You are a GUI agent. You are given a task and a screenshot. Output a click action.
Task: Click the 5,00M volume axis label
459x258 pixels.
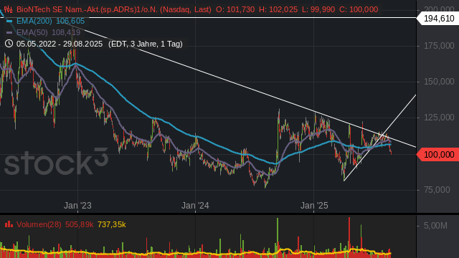click(x=435, y=226)
